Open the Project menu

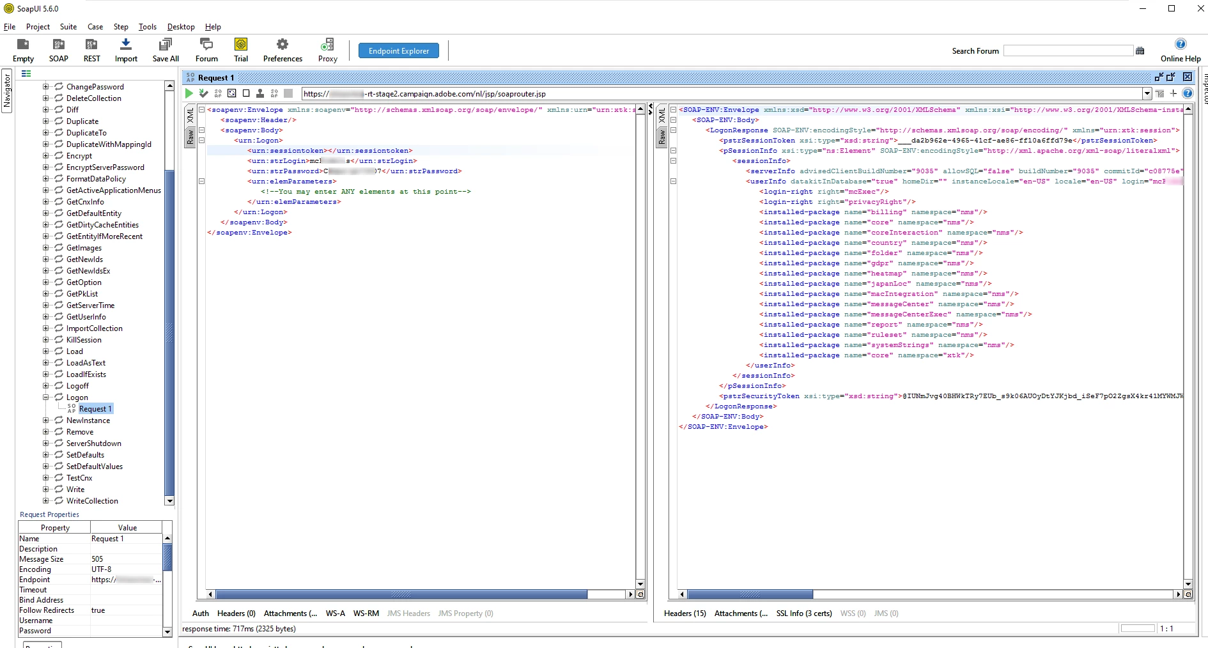(38, 27)
